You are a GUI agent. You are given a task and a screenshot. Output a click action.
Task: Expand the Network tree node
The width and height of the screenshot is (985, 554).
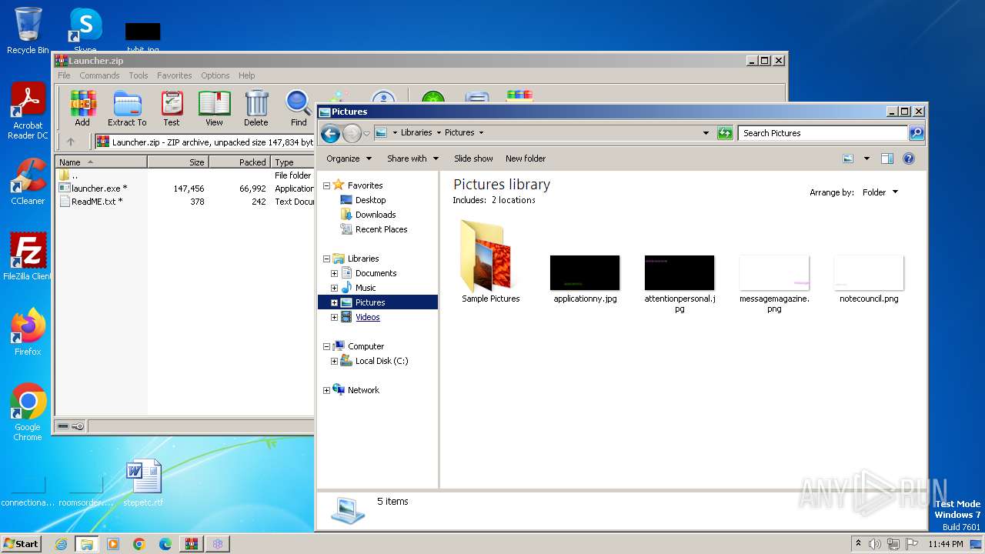pos(326,390)
